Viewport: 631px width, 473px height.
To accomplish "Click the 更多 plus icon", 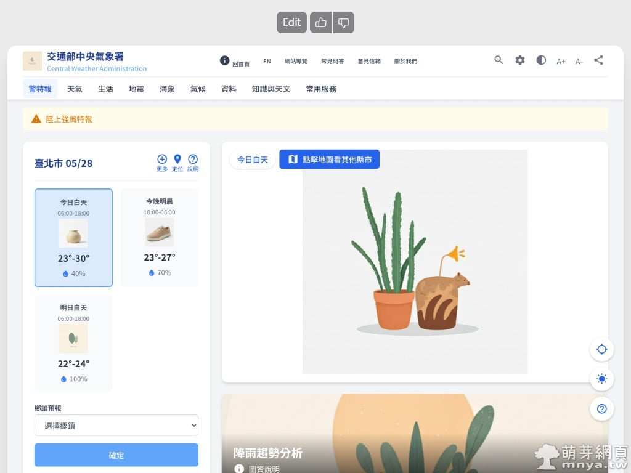I will point(162,160).
